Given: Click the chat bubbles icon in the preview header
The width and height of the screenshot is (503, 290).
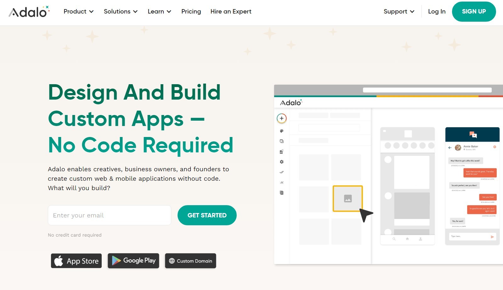Looking at the screenshot, I should 473,135.
